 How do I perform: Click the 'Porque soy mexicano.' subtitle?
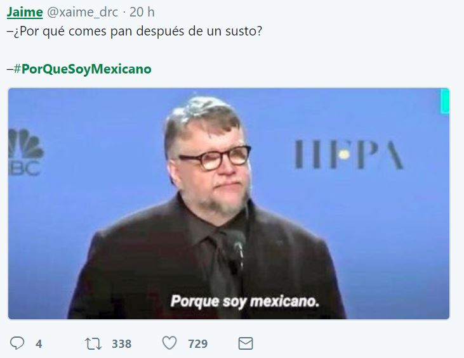point(245,302)
